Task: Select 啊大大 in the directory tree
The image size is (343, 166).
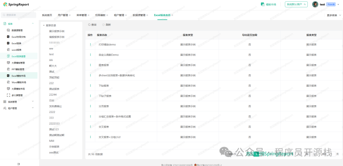Action: pyautogui.click(x=53, y=66)
